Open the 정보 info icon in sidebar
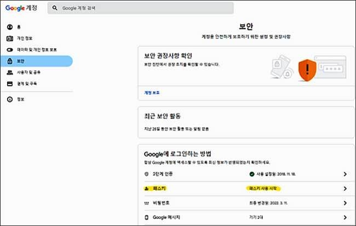The height and width of the screenshot is (226, 356). pyautogui.click(x=10, y=99)
